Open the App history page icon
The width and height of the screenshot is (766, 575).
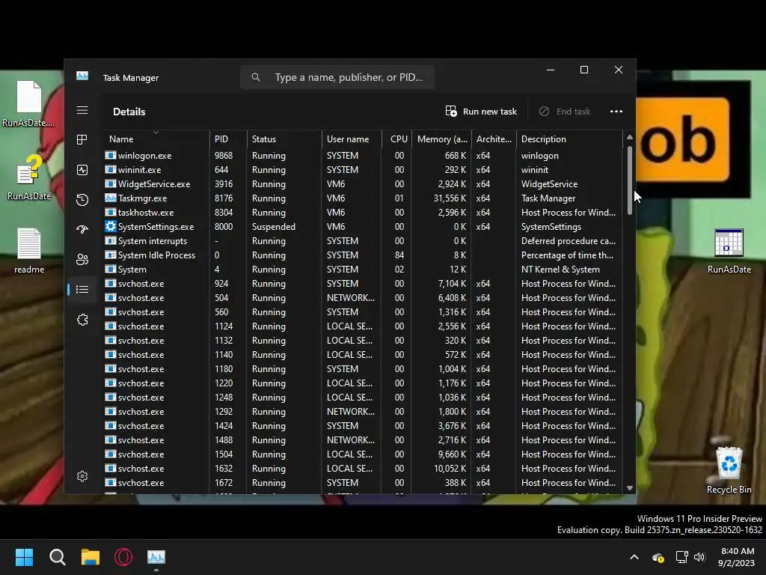coord(82,199)
